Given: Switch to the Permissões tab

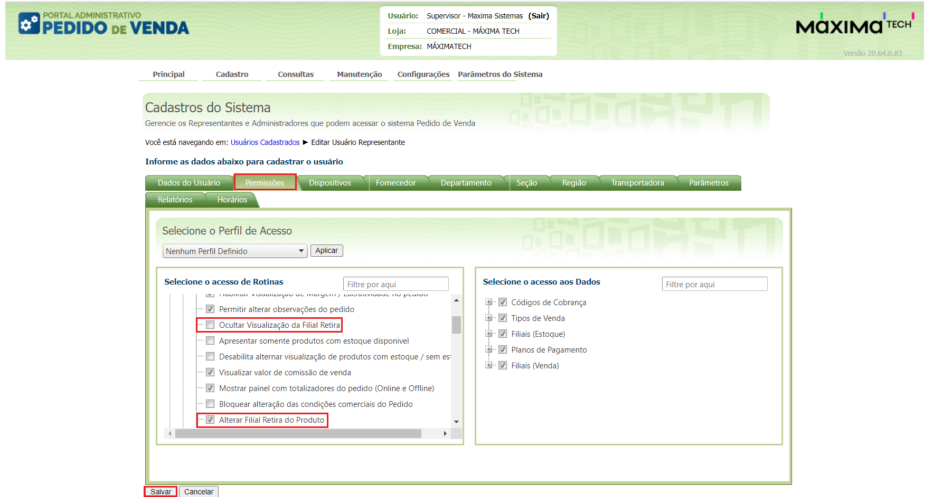Looking at the screenshot, I should point(265,182).
